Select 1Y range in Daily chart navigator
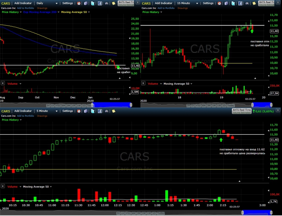This screenshot has height=216, width=282. (52, 105)
